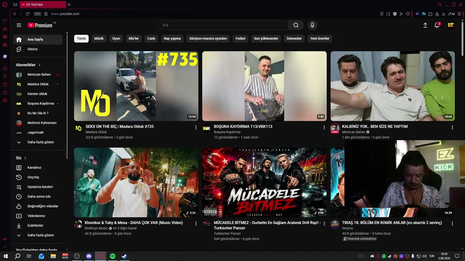Open options menu for Khontkar DAHA ÇOK VAR video
Image resolution: width=465 pixels, height=261 pixels.
[x=196, y=223]
